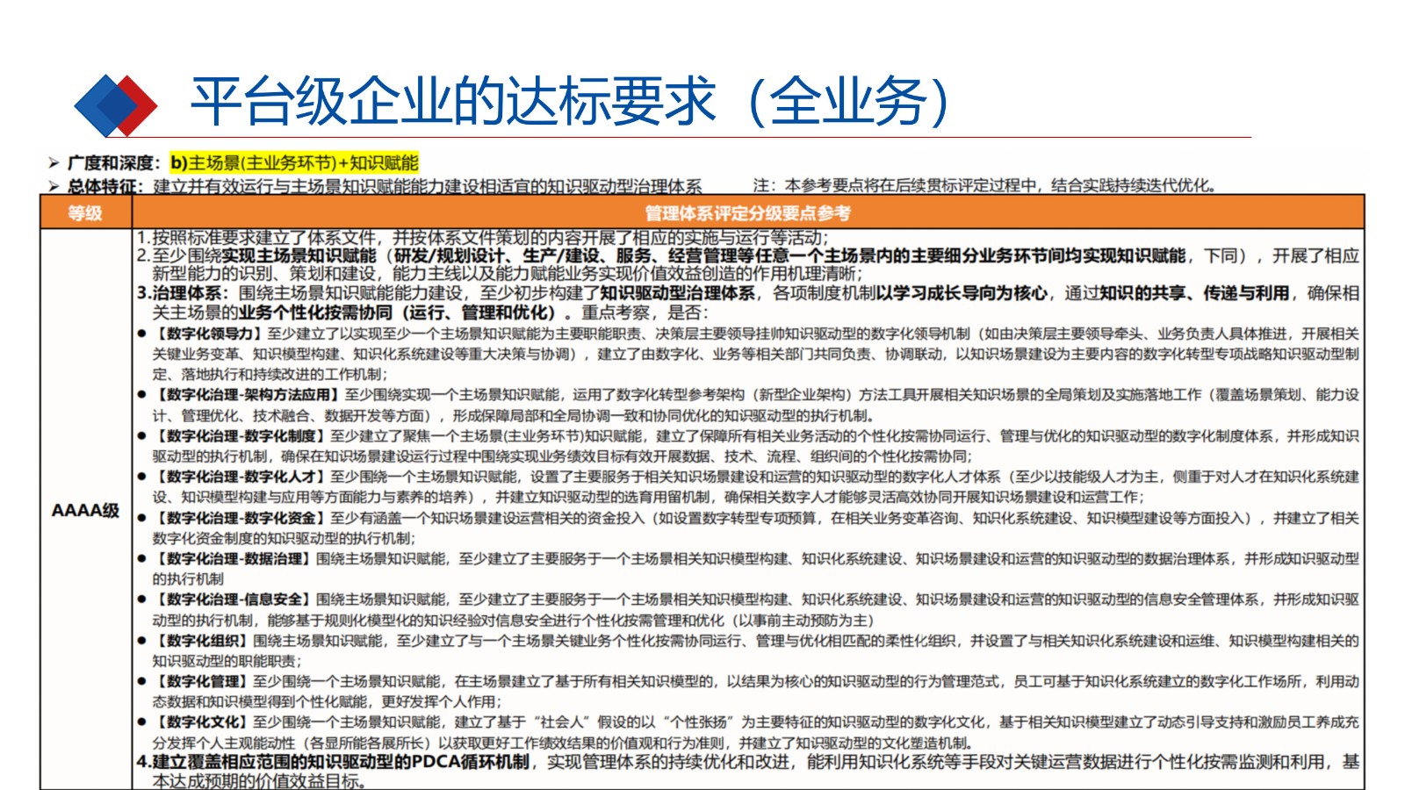Click the 【数字化文化】 heading
This screenshot has width=1405, height=790.
click(203, 722)
